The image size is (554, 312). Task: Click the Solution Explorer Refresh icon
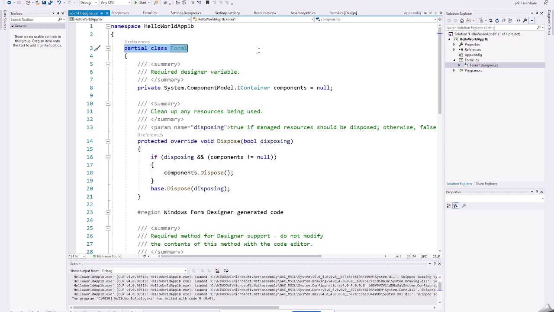(497, 20)
